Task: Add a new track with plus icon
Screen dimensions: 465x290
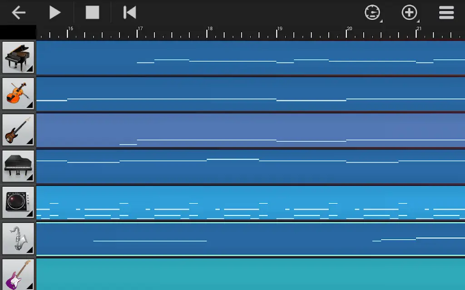Action: point(409,12)
